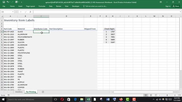Select column D header
The width and height of the screenshot is (182, 102).
click(x=66, y=16)
